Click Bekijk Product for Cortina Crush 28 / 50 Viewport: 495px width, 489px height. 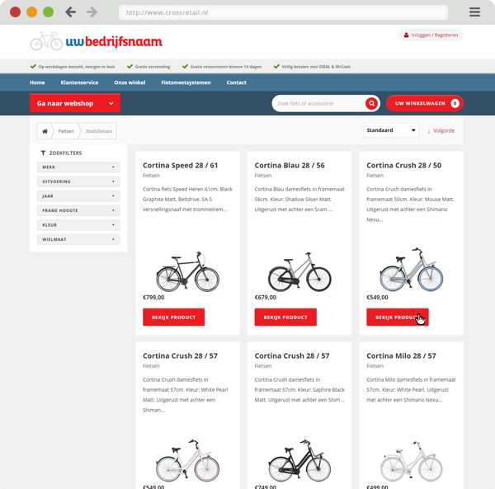tap(398, 317)
